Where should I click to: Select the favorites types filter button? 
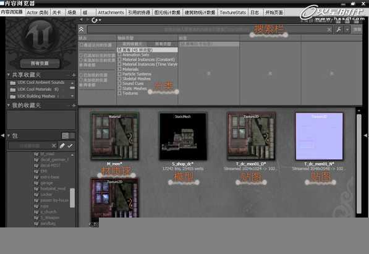coord(132,44)
